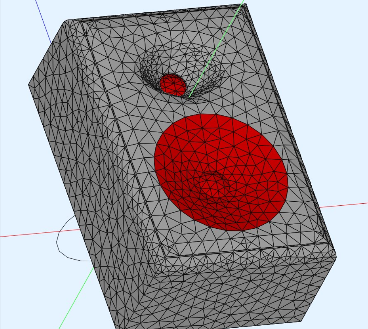Click the red axis line on the left
Image resolution: width=368 pixels, height=329 pixels.
coord(28,234)
